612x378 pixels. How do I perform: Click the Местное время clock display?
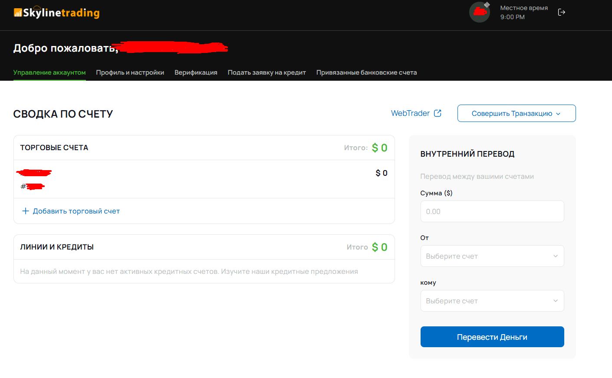[x=523, y=13]
